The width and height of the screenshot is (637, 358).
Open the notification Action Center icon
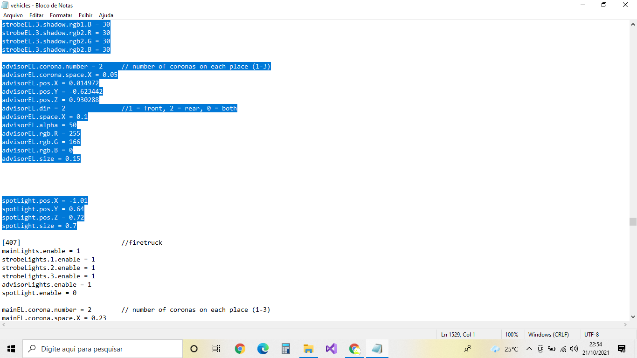pos(622,349)
